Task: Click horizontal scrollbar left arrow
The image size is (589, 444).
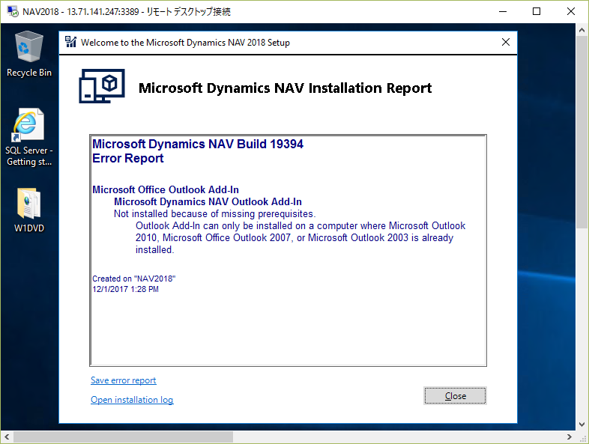Action: (7, 437)
